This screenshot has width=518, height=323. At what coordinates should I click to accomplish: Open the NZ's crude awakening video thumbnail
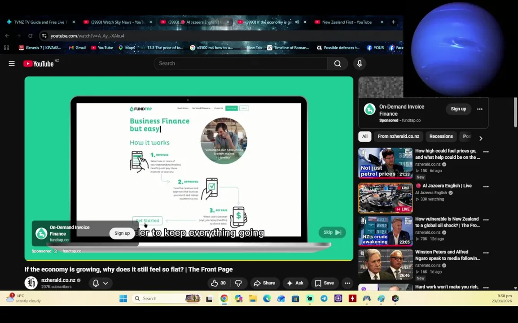[386, 231]
